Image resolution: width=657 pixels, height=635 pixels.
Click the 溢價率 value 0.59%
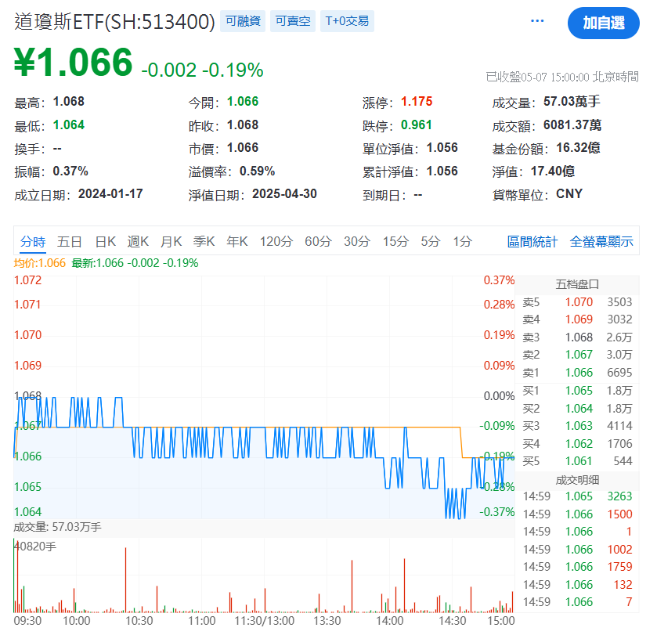pyautogui.click(x=258, y=171)
